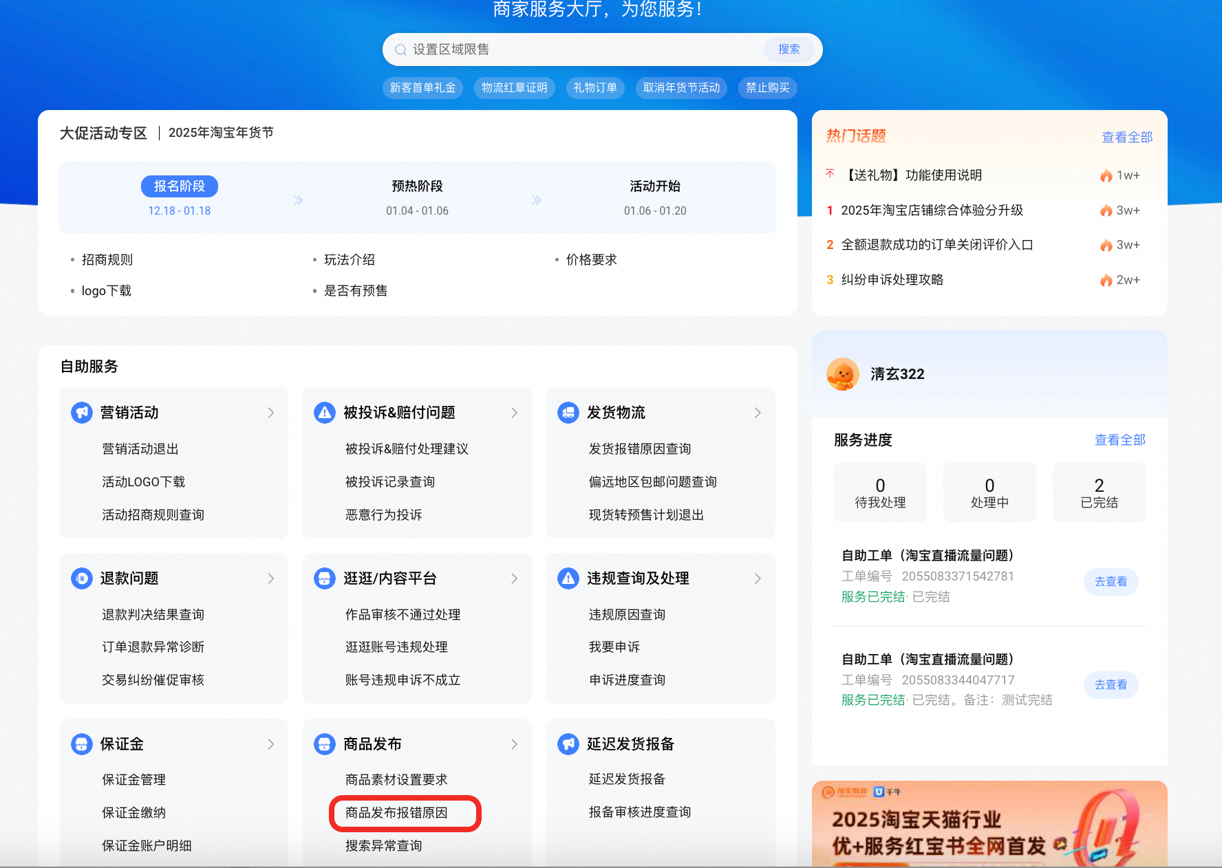Viewport: 1222px width, 868px height.
Task: Click the 违规查询及处理 warning icon
Action: (568, 578)
